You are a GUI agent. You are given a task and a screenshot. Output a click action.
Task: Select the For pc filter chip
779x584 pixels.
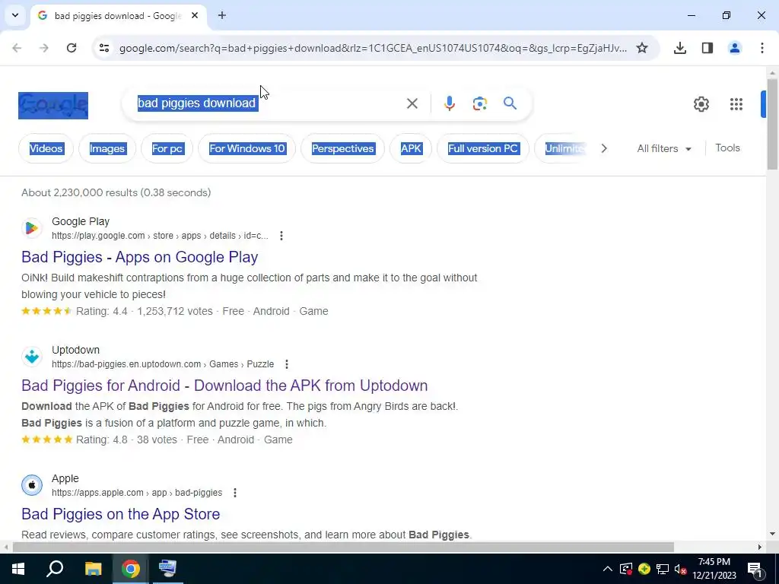point(167,148)
